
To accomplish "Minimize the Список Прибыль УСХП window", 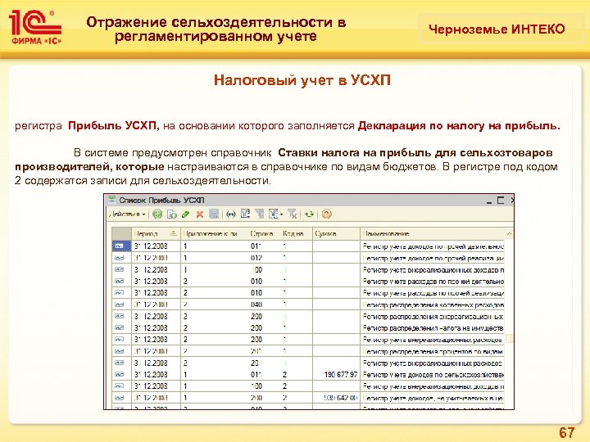I will point(489,201).
